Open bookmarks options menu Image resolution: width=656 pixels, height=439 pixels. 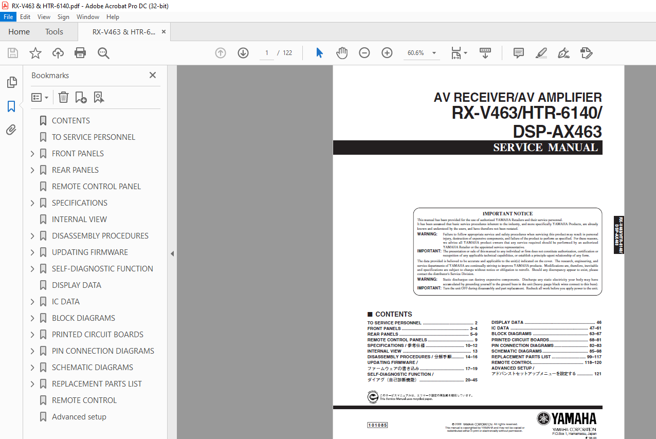tap(40, 97)
